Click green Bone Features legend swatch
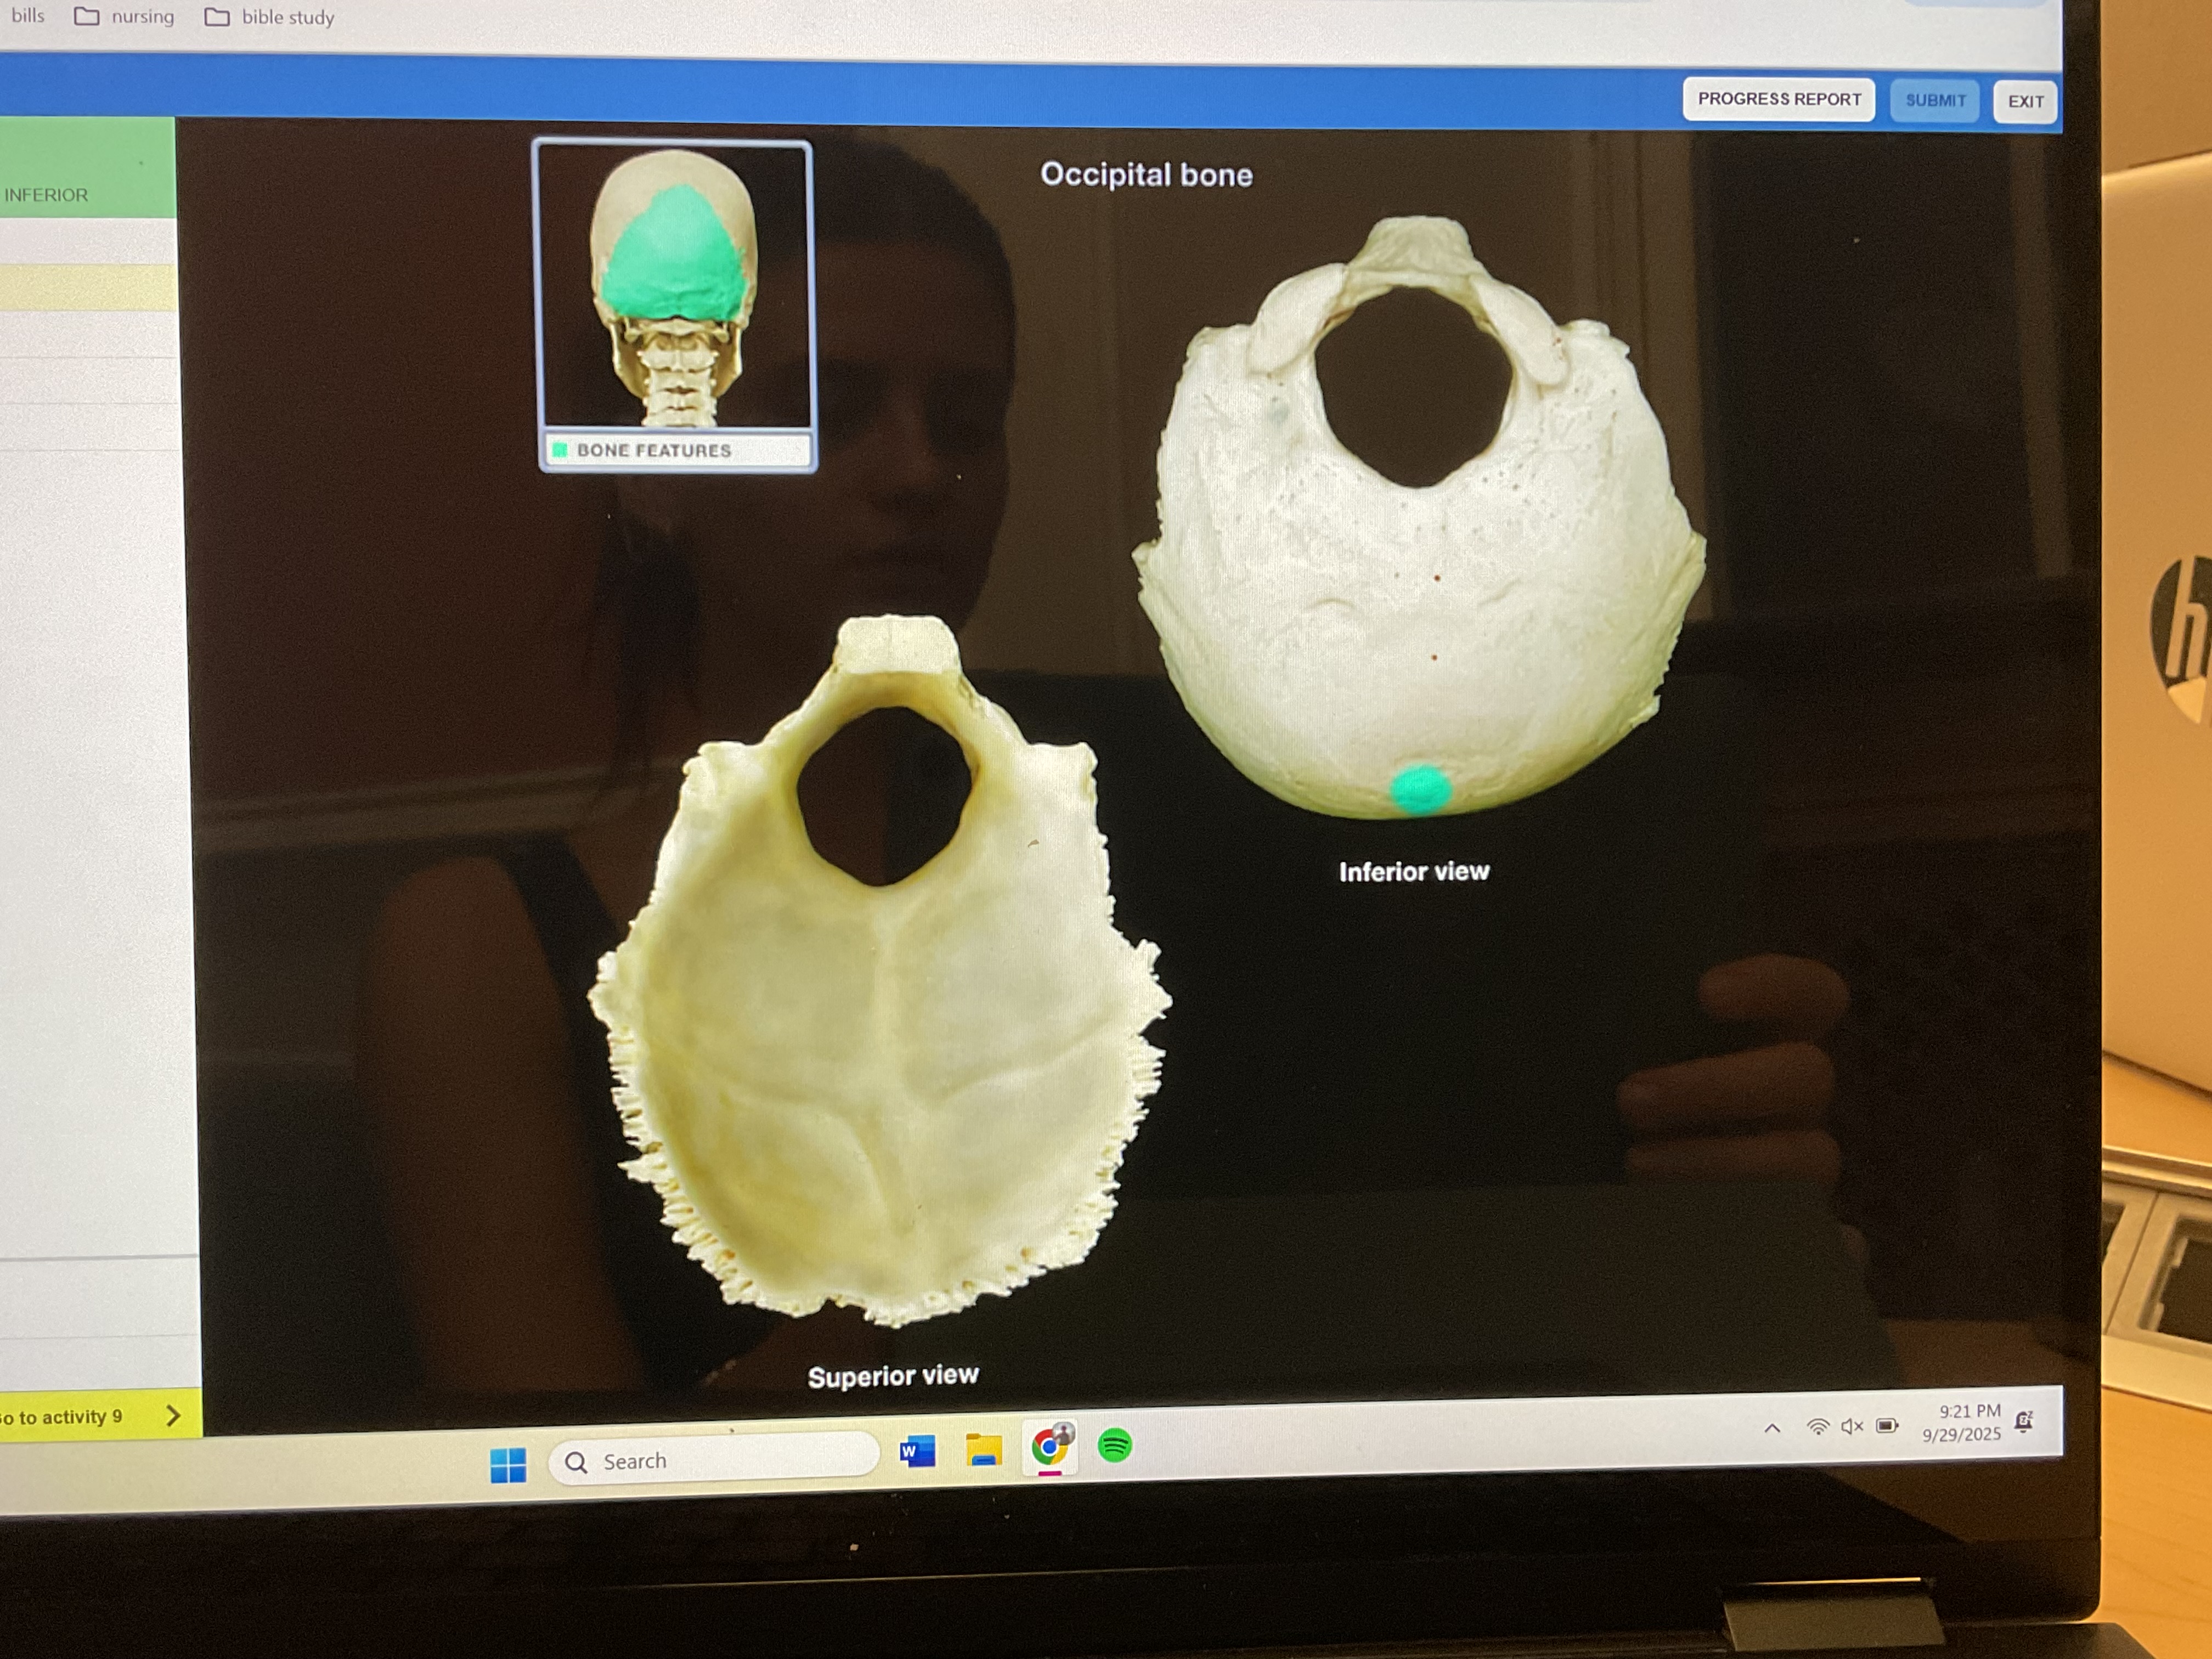Viewport: 2212px width, 1659px height. [x=560, y=450]
